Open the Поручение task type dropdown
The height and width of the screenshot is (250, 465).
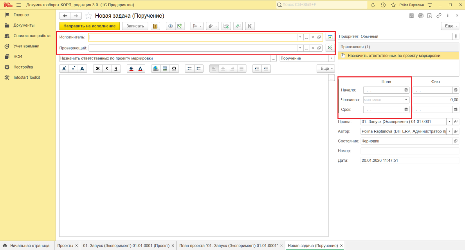332,58
